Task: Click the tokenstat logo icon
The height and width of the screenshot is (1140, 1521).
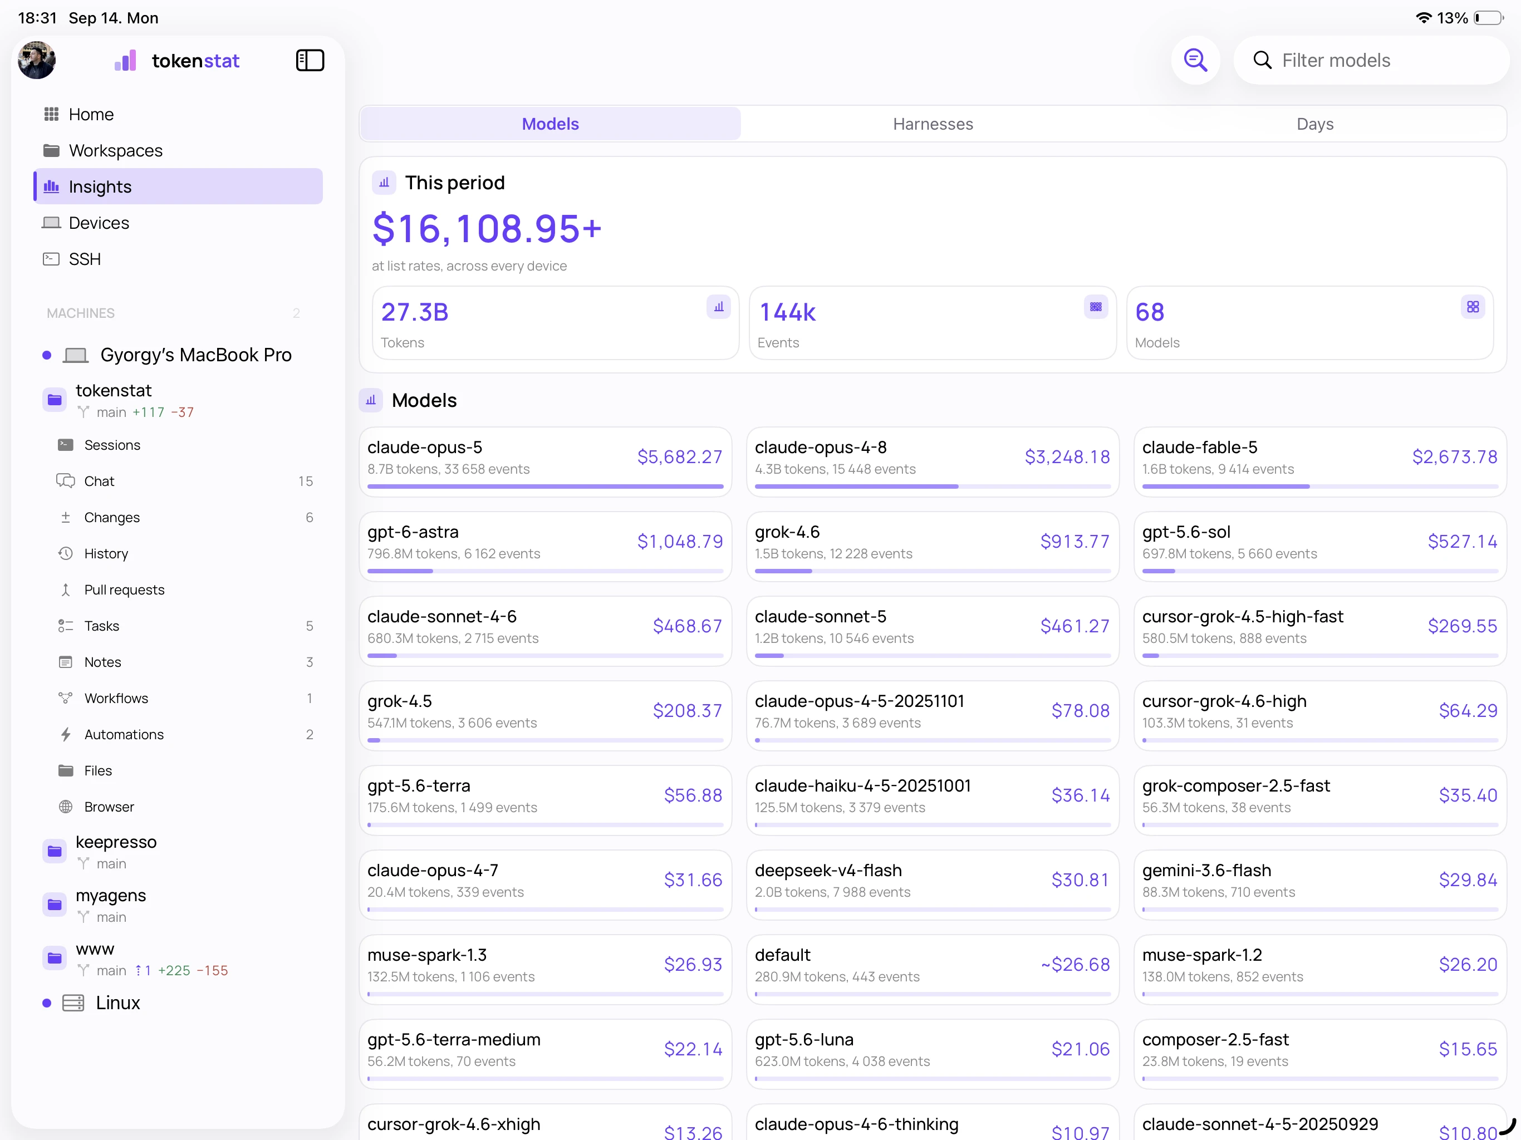Action: click(x=125, y=61)
